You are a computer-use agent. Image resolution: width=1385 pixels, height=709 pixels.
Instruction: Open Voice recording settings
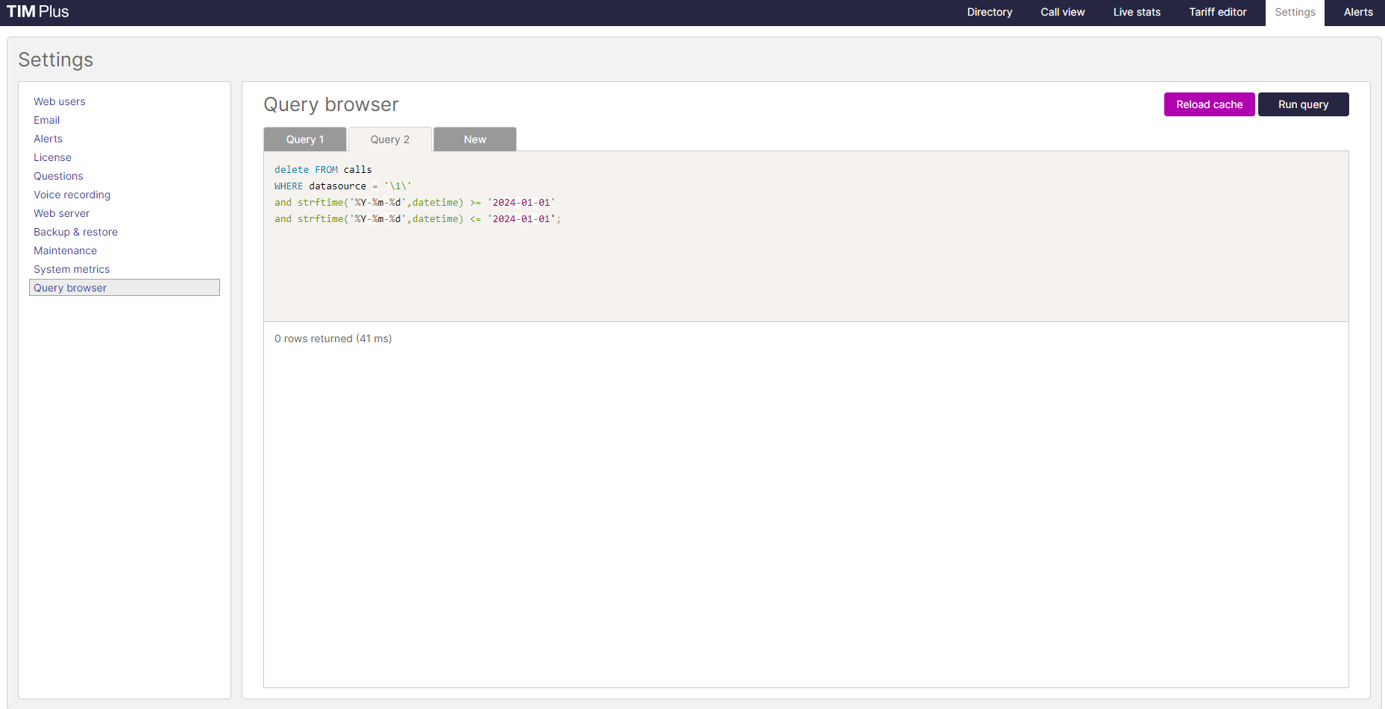pyautogui.click(x=72, y=195)
